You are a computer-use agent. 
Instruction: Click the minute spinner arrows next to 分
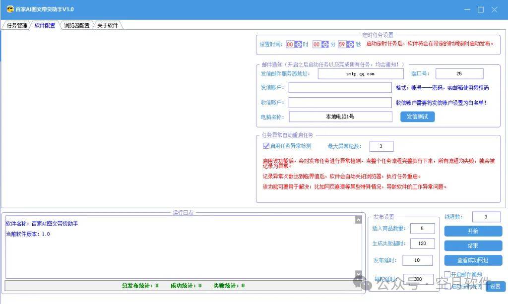325,45
